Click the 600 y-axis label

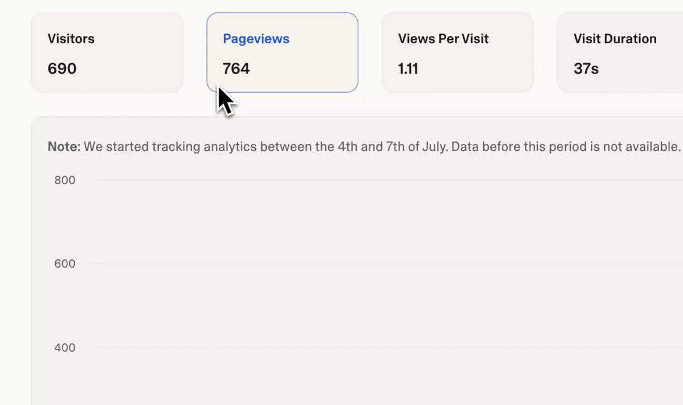64,263
